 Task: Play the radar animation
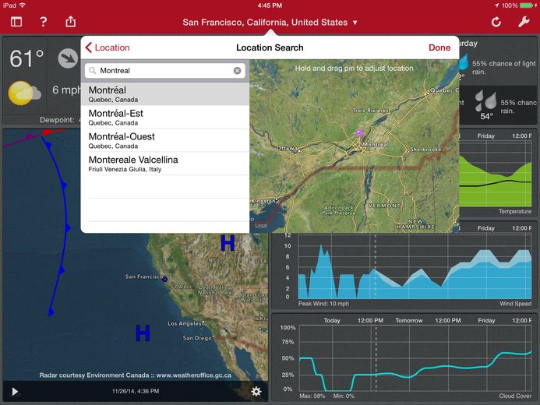(15, 392)
